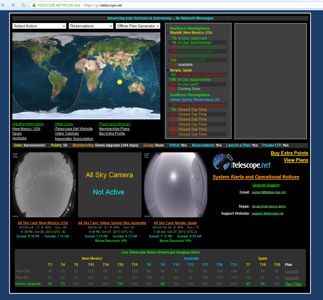This screenshot has width=323, height=300.
Task: Open Newsletter Subscription link
Action: [74, 139]
